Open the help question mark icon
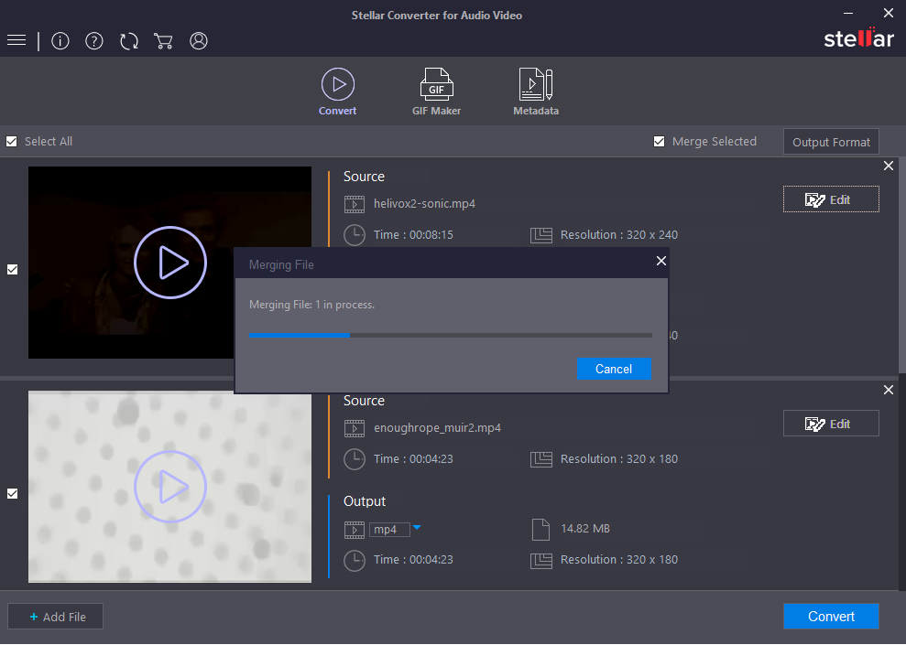This screenshot has height=645, width=906. (94, 41)
